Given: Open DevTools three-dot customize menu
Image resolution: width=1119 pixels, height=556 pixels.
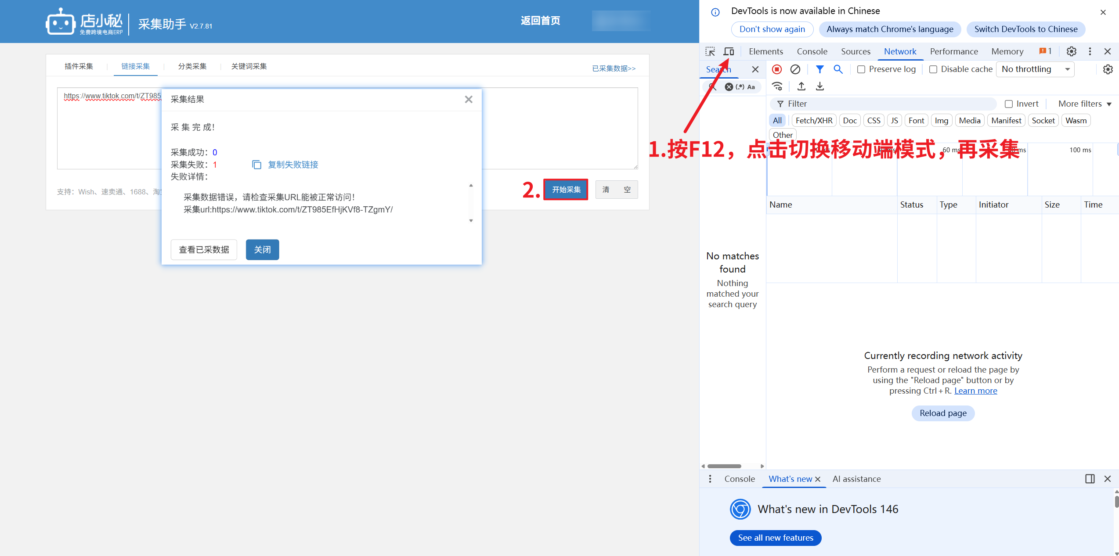Looking at the screenshot, I should [1090, 52].
